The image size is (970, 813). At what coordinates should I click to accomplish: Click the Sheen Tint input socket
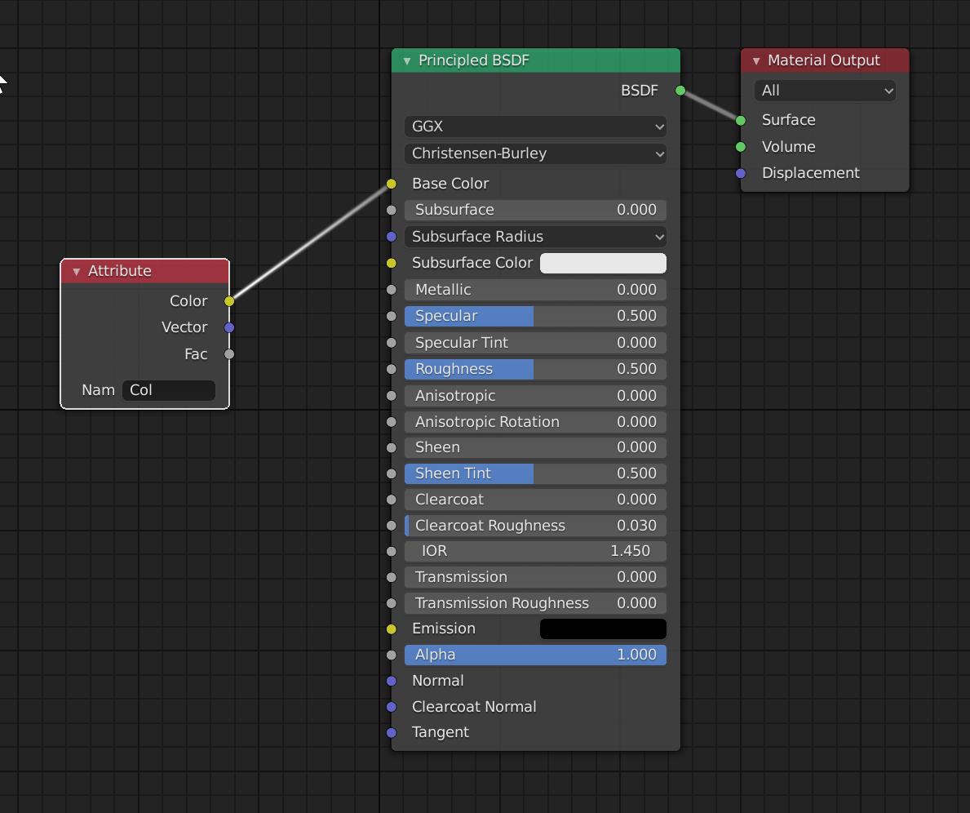coord(391,473)
